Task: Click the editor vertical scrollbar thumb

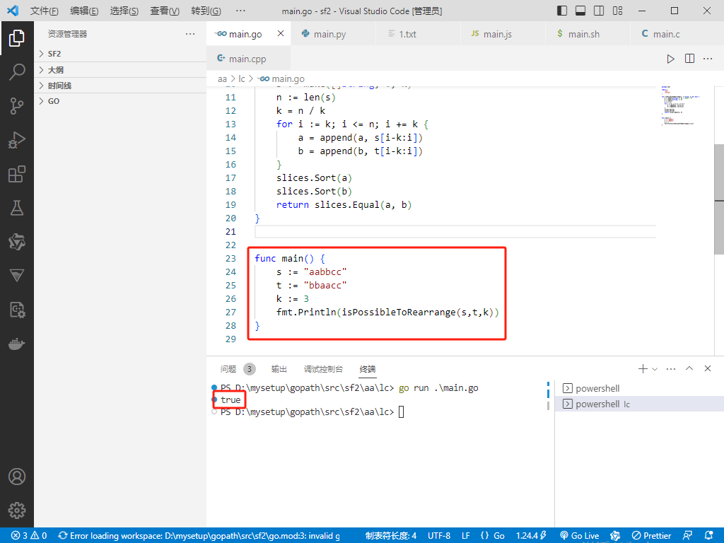Action: [719, 199]
